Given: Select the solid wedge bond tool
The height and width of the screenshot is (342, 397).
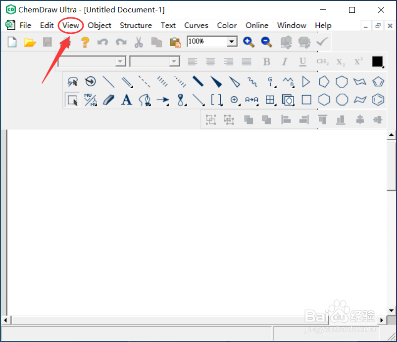Looking at the screenshot, I should 216,82.
